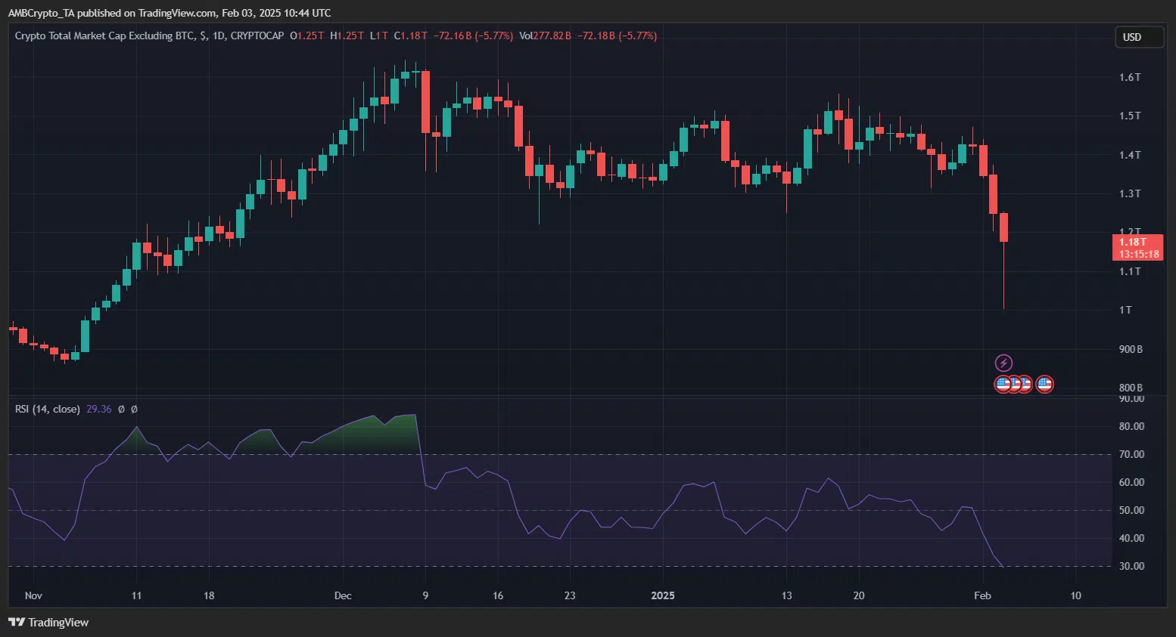This screenshot has height=637, width=1176.
Task: Click the 1.4T price axis label
Action: point(1130,155)
